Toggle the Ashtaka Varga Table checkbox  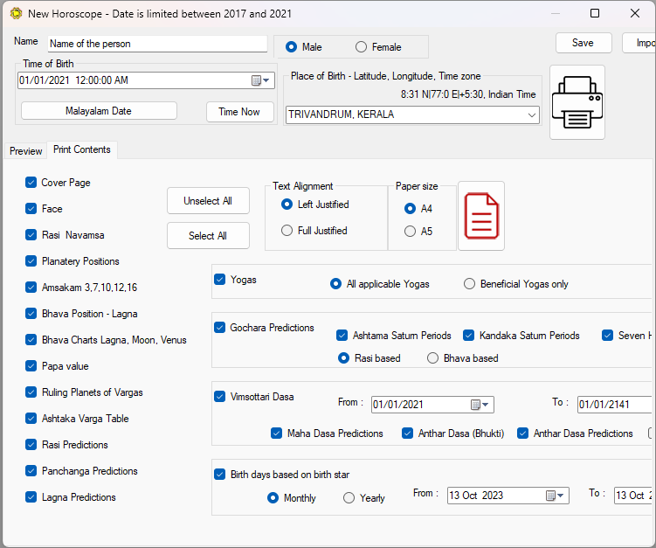pos(31,419)
